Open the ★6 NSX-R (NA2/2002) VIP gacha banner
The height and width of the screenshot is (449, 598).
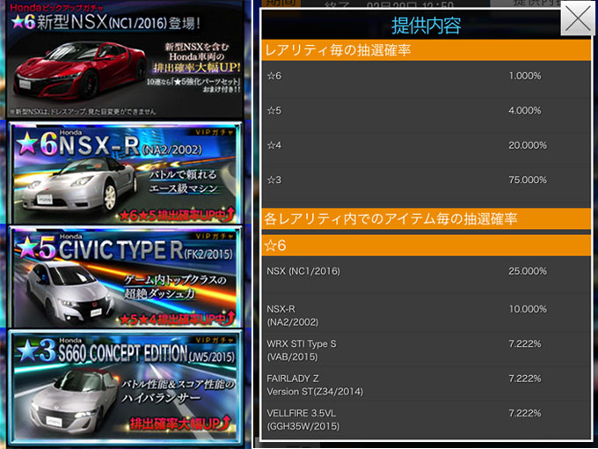click(x=125, y=173)
